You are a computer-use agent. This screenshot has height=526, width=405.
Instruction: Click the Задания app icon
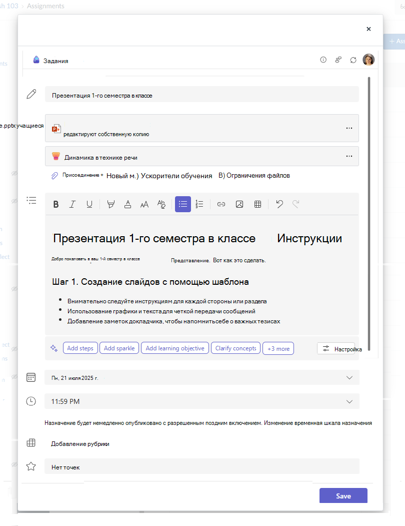tap(36, 60)
